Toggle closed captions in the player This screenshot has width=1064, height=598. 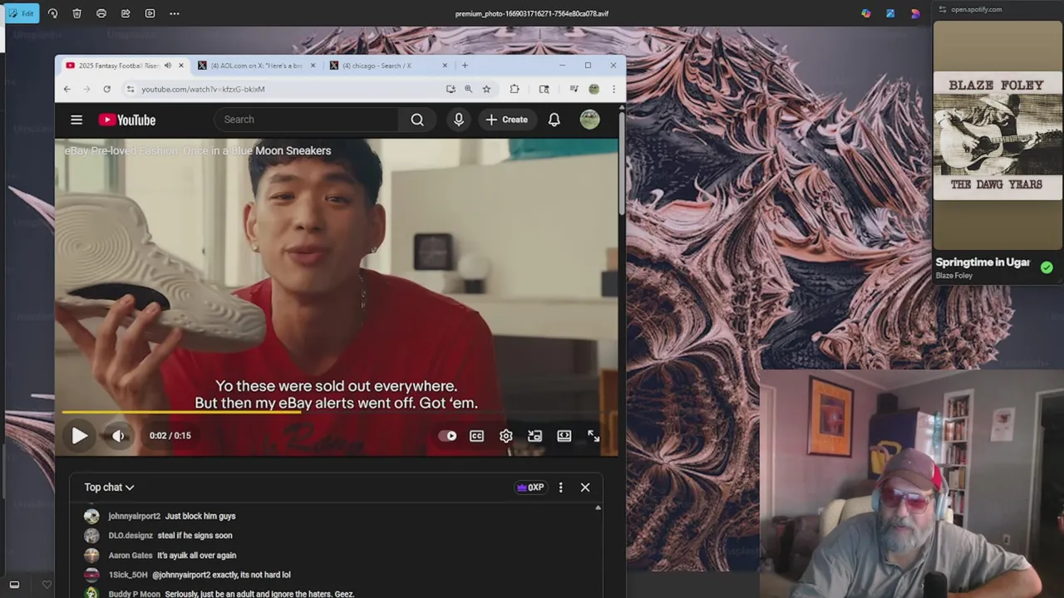pyautogui.click(x=476, y=435)
